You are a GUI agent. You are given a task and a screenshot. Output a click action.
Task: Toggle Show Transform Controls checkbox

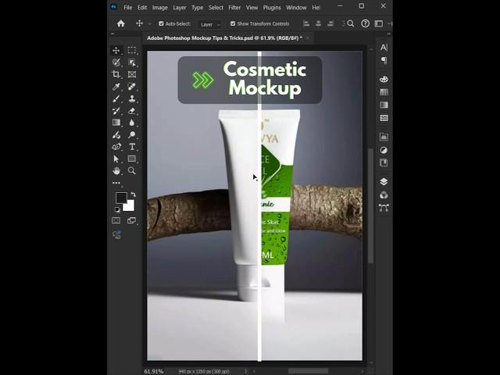click(233, 23)
